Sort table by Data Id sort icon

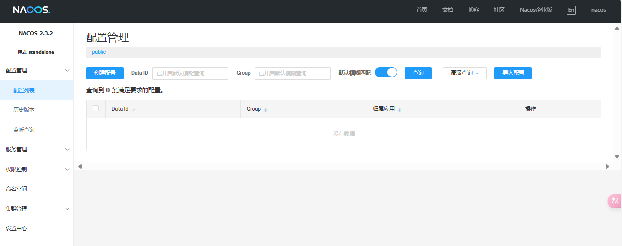tap(134, 109)
